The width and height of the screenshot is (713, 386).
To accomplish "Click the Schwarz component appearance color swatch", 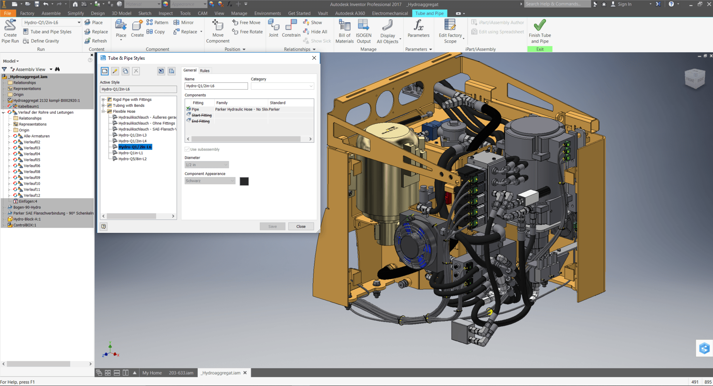I will [x=244, y=181].
